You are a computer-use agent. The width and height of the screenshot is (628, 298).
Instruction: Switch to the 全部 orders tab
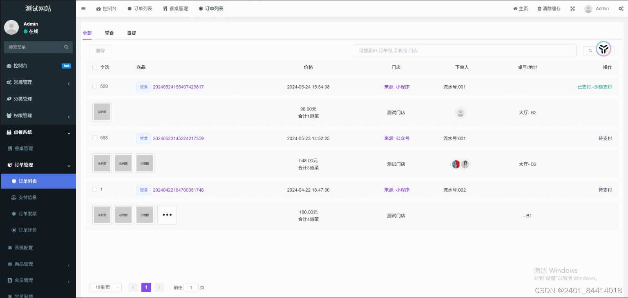pos(87,33)
